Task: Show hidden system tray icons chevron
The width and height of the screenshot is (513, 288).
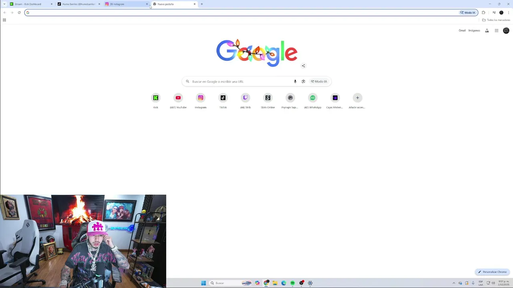Action: point(454,283)
